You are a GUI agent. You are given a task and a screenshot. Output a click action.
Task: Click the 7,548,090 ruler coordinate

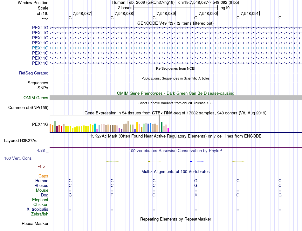208,13
